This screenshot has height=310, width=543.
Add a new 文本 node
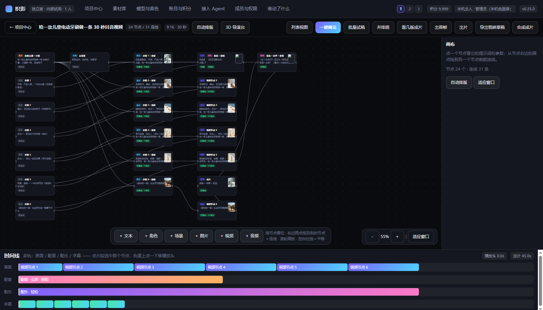[x=126, y=236]
